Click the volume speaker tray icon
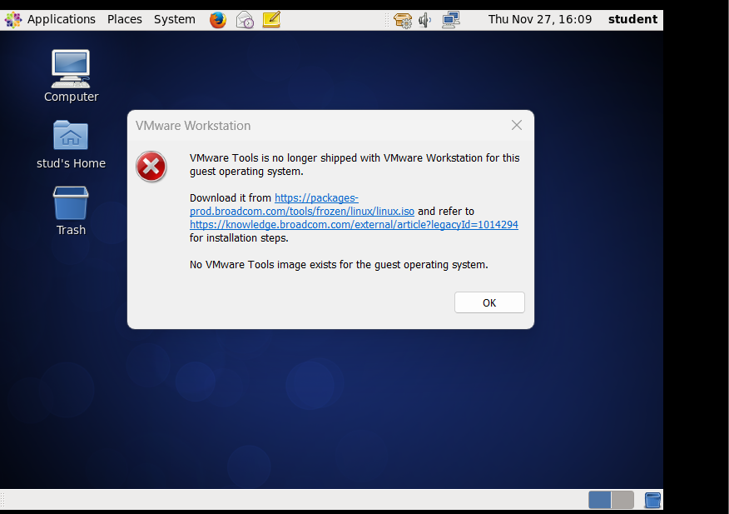Viewport: 729px width, 514px height. (x=424, y=20)
